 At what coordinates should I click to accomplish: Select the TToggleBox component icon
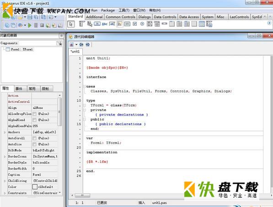[x=127, y=24]
